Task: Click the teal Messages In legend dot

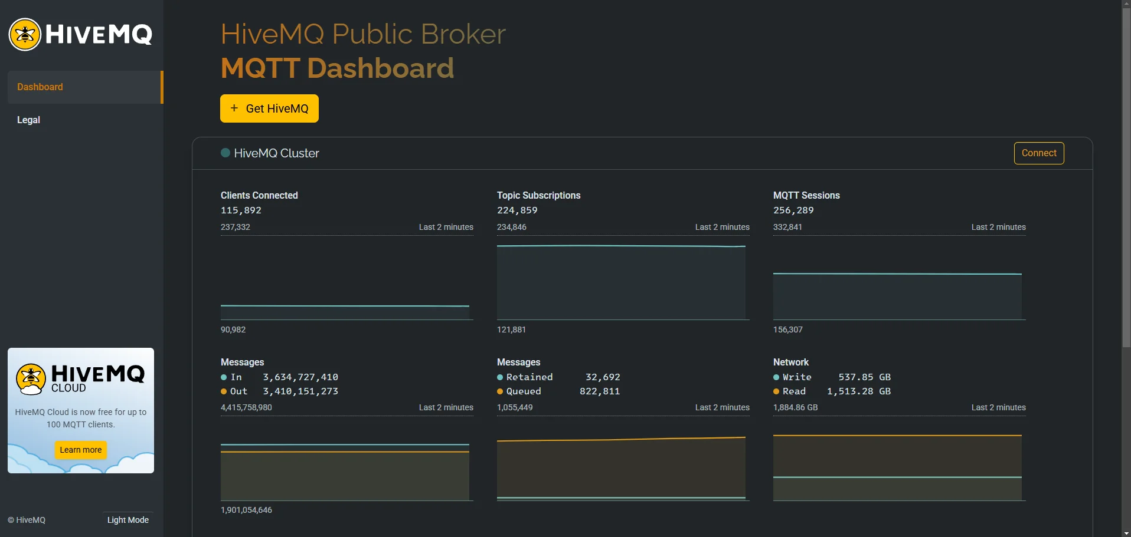Action: [224, 377]
